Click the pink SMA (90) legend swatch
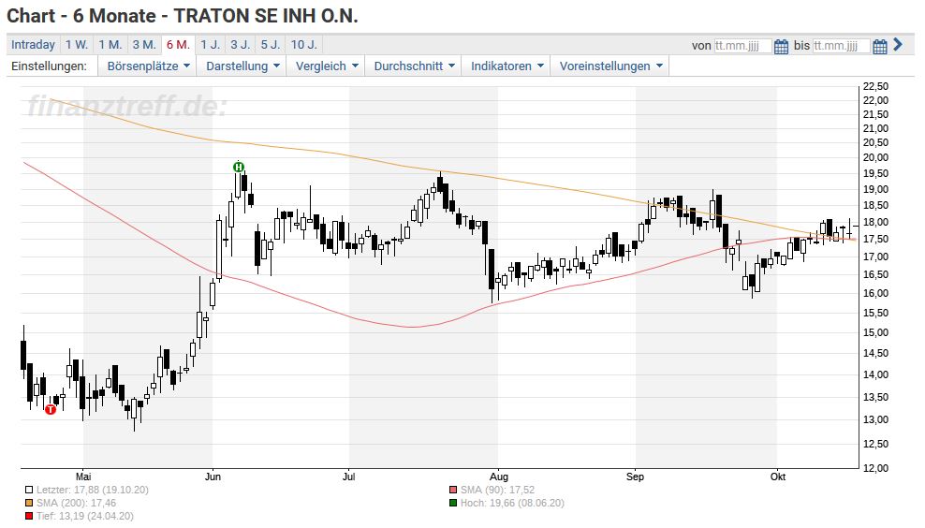 pyautogui.click(x=452, y=490)
